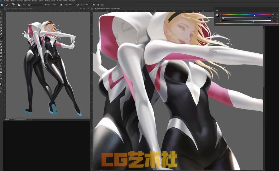Toggle Quick Mask mode
This screenshot has width=279, height=171.
[1, 89]
